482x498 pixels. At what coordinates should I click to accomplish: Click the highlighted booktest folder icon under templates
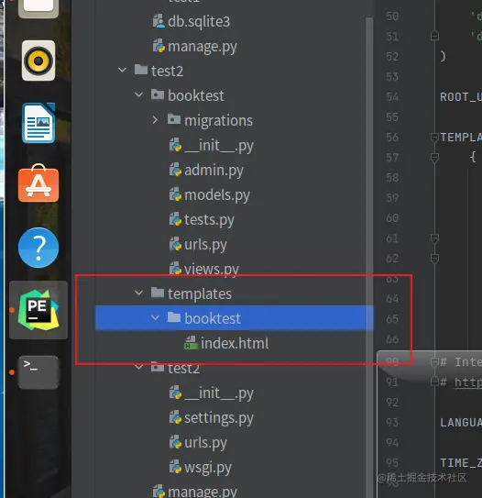click(x=174, y=317)
